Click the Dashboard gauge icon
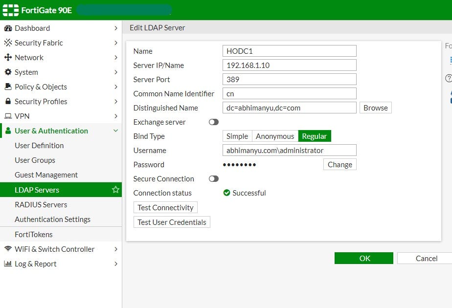The image size is (452, 308). click(8, 28)
